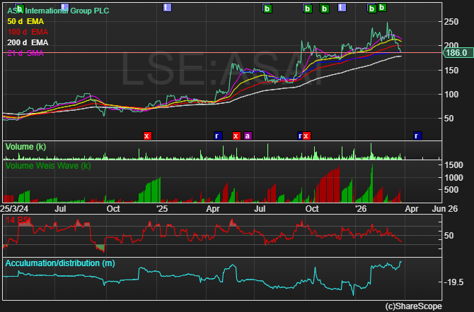The height and width of the screenshot is (312, 474).
Task: Select the 21 d SMA legend label
Action: pyautogui.click(x=25, y=53)
